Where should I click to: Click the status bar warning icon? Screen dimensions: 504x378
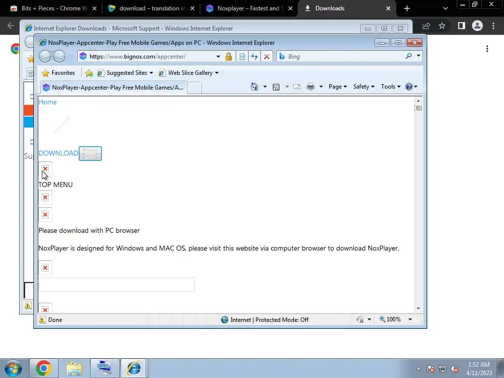click(42, 319)
